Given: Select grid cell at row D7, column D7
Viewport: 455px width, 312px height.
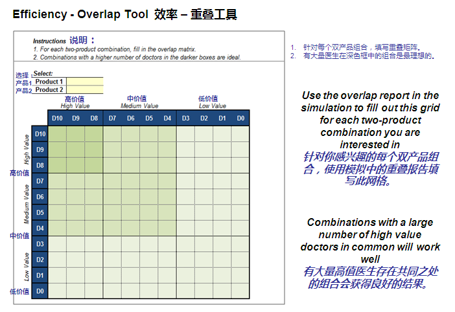Looking at the screenshot, I should point(112,181).
